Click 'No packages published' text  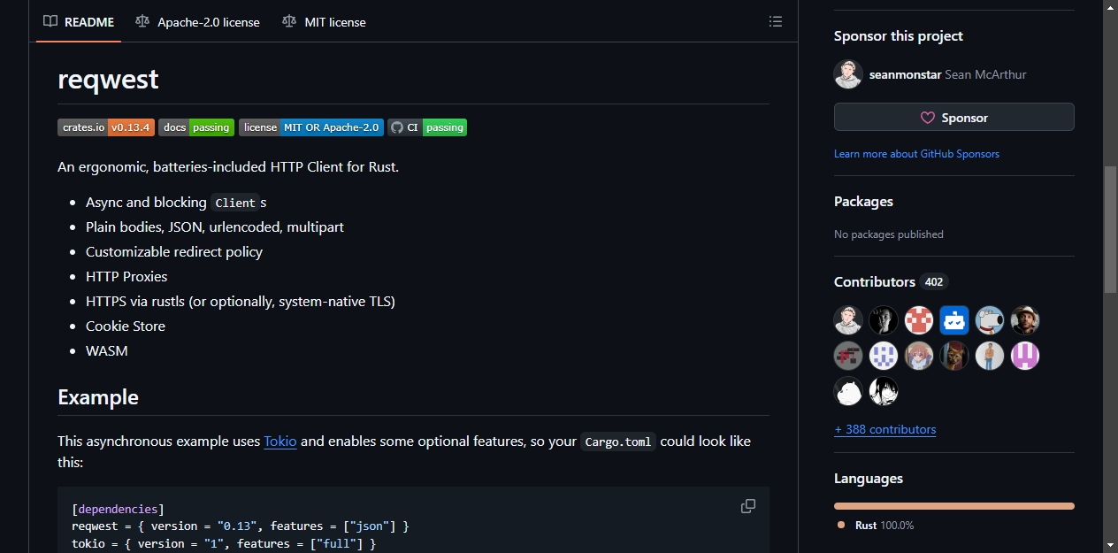point(889,234)
